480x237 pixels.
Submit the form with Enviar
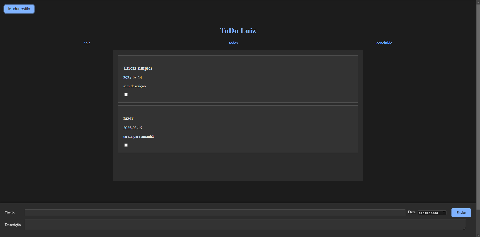coord(461,213)
